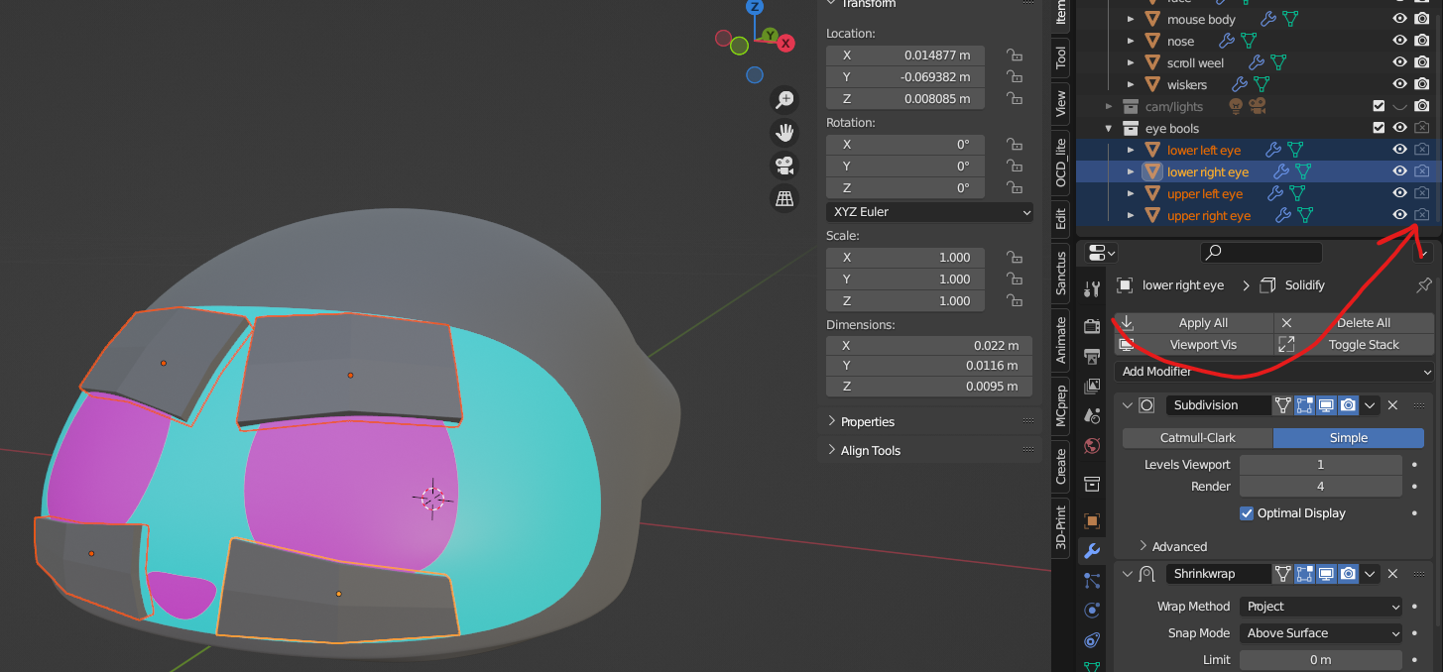Hide mouse body in viewport via eye
1443x672 pixels.
(x=1399, y=20)
